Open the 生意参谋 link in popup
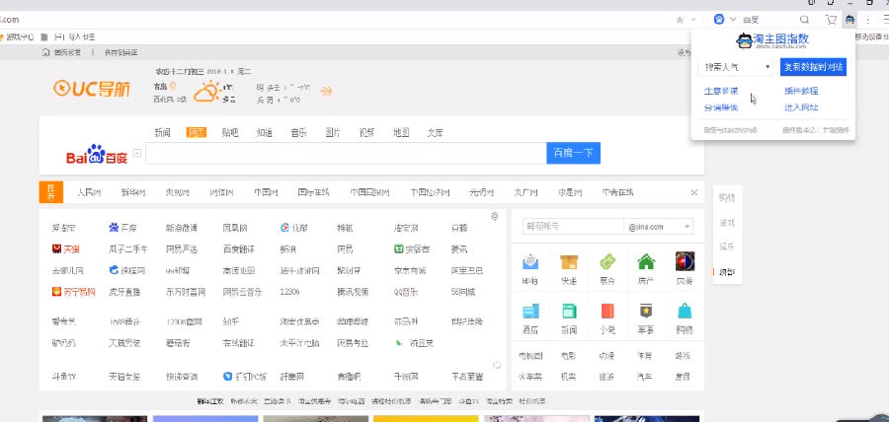889x422 pixels. [721, 91]
